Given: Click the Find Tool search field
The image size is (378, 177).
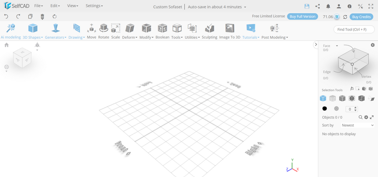Looking at the screenshot, I should coord(354,30).
